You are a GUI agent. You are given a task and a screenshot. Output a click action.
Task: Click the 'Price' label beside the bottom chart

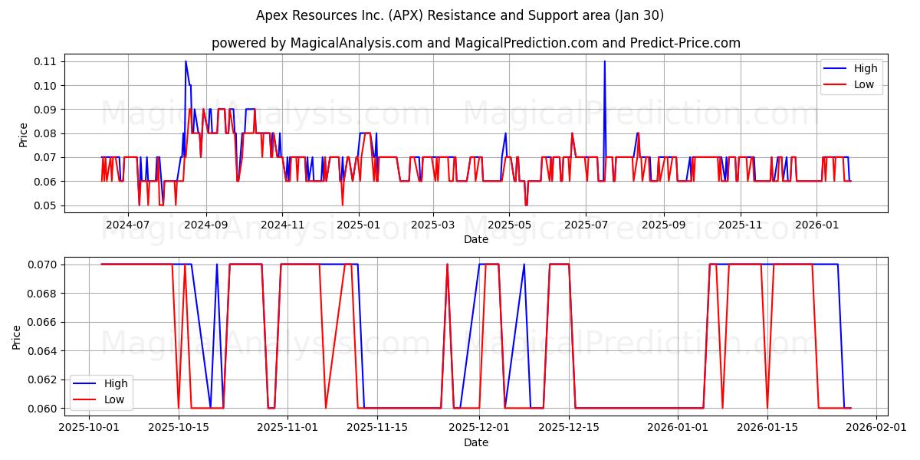17,337
